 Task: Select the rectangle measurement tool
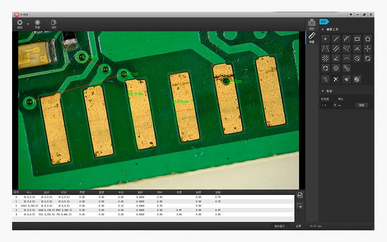357,39
